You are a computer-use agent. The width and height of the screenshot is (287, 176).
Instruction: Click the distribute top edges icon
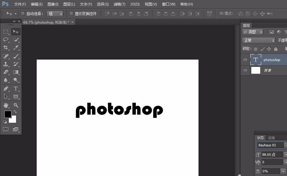pos(158,14)
